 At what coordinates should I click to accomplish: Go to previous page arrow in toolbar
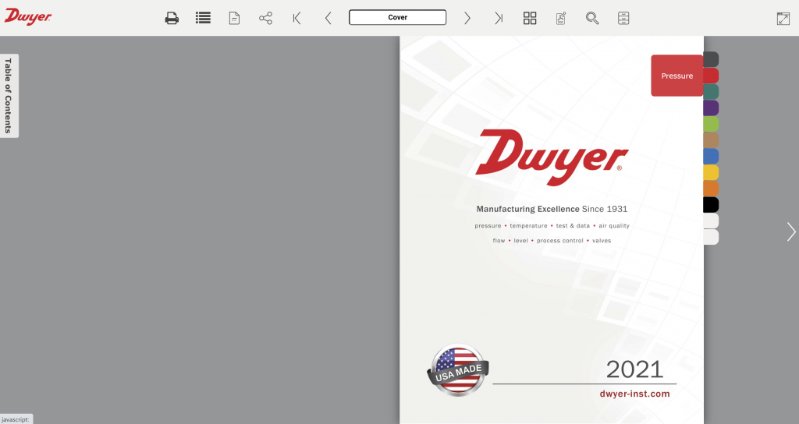click(328, 19)
